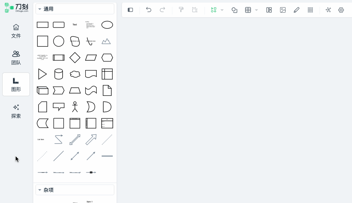Click the 刀刻 logo

coord(16,8)
